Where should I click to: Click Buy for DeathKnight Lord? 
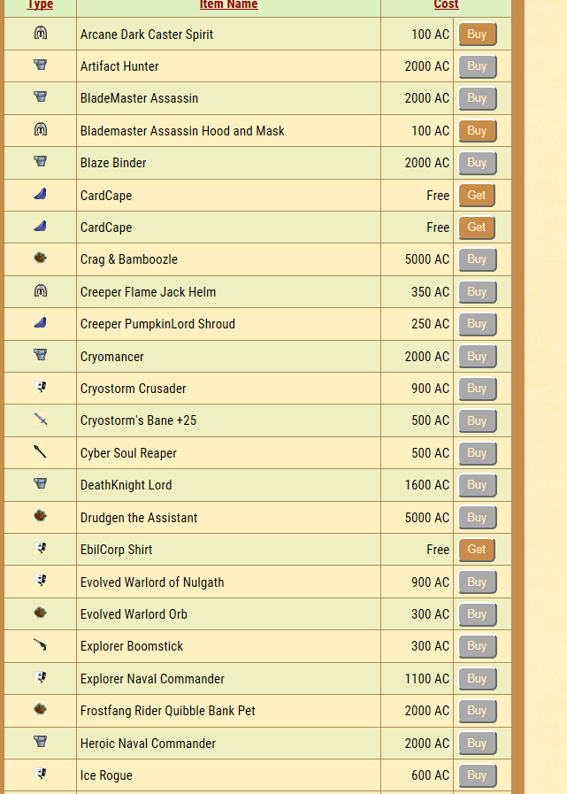tap(477, 485)
